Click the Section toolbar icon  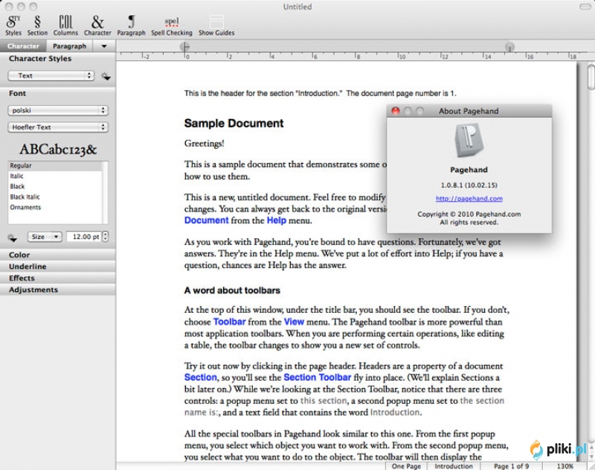click(x=37, y=25)
